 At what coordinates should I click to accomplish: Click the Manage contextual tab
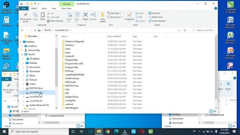coord(66,4)
